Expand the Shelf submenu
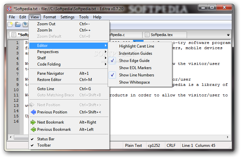 pyautogui.click(x=69, y=58)
